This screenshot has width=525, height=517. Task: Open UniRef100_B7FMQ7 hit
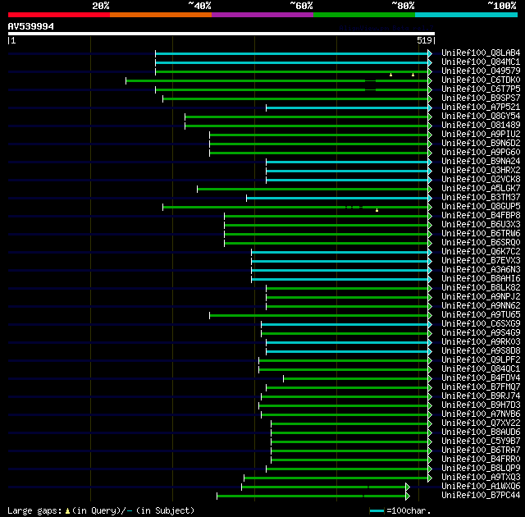[481, 387]
